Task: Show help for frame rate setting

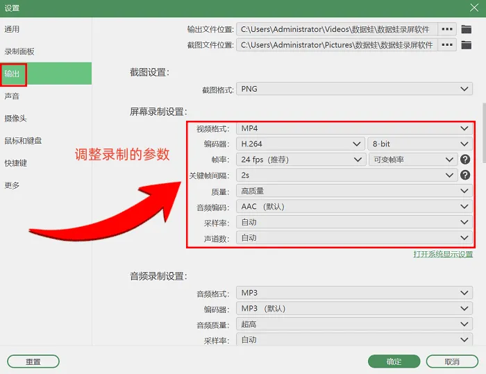Action: [465, 160]
